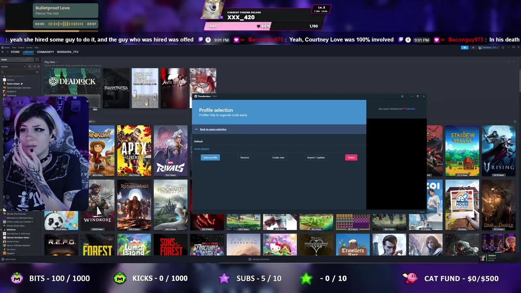
Task: Open Travellers Rest game tile
Action: coord(353,245)
